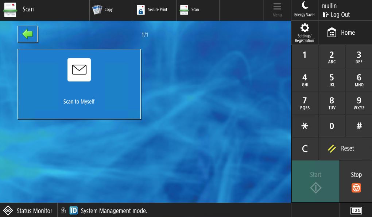Open the Scan to Myself tile

click(79, 84)
